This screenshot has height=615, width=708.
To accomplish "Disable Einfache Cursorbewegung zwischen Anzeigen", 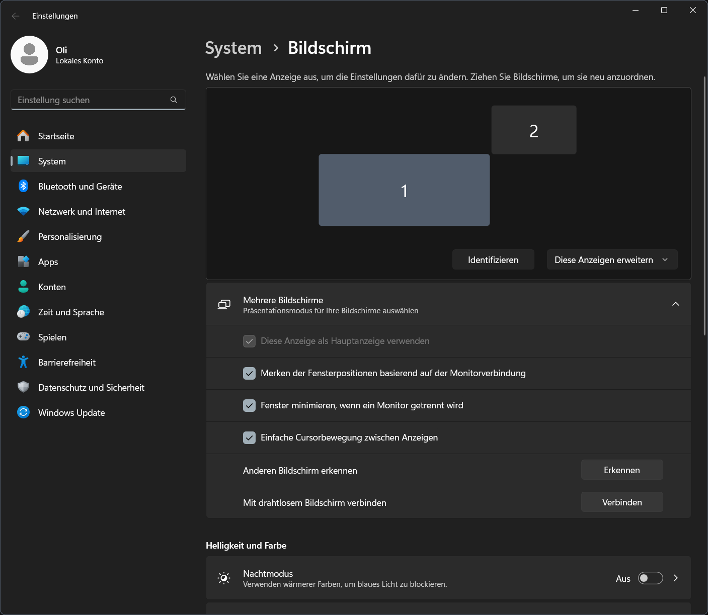I will 249,437.
